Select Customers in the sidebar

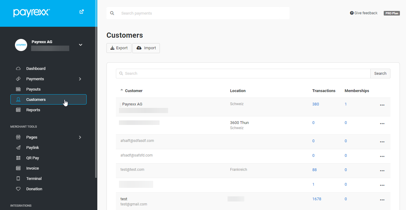pos(49,99)
